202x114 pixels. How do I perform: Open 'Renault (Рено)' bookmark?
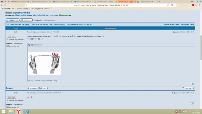(23, 9)
